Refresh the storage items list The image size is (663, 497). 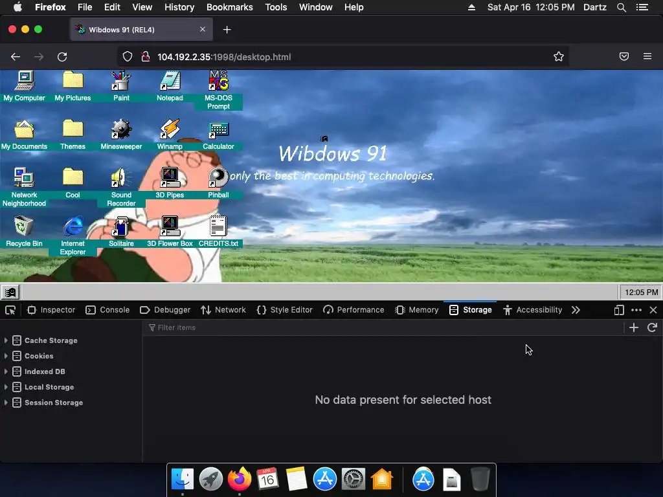(652, 327)
